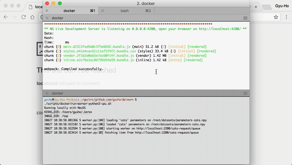Image resolution: width=292 pixels, height=165 pixels.
Task: Click styles.e41e4cac61c11ef5f4f2.bundle.css filename
Action: pyautogui.click(x=99, y=51)
